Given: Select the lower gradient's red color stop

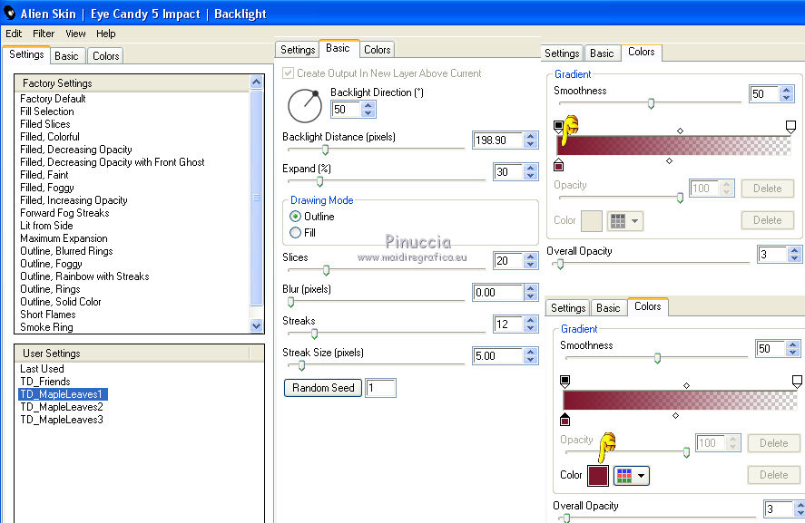Looking at the screenshot, I should (565, 420).
